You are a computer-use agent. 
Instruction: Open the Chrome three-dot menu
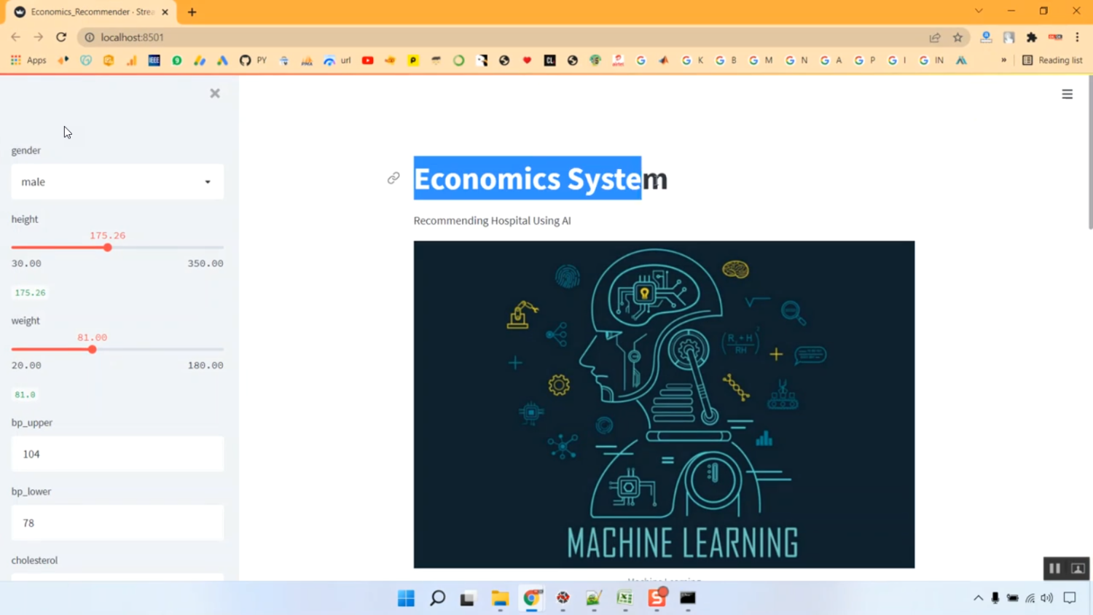[x=1078, y=37]
